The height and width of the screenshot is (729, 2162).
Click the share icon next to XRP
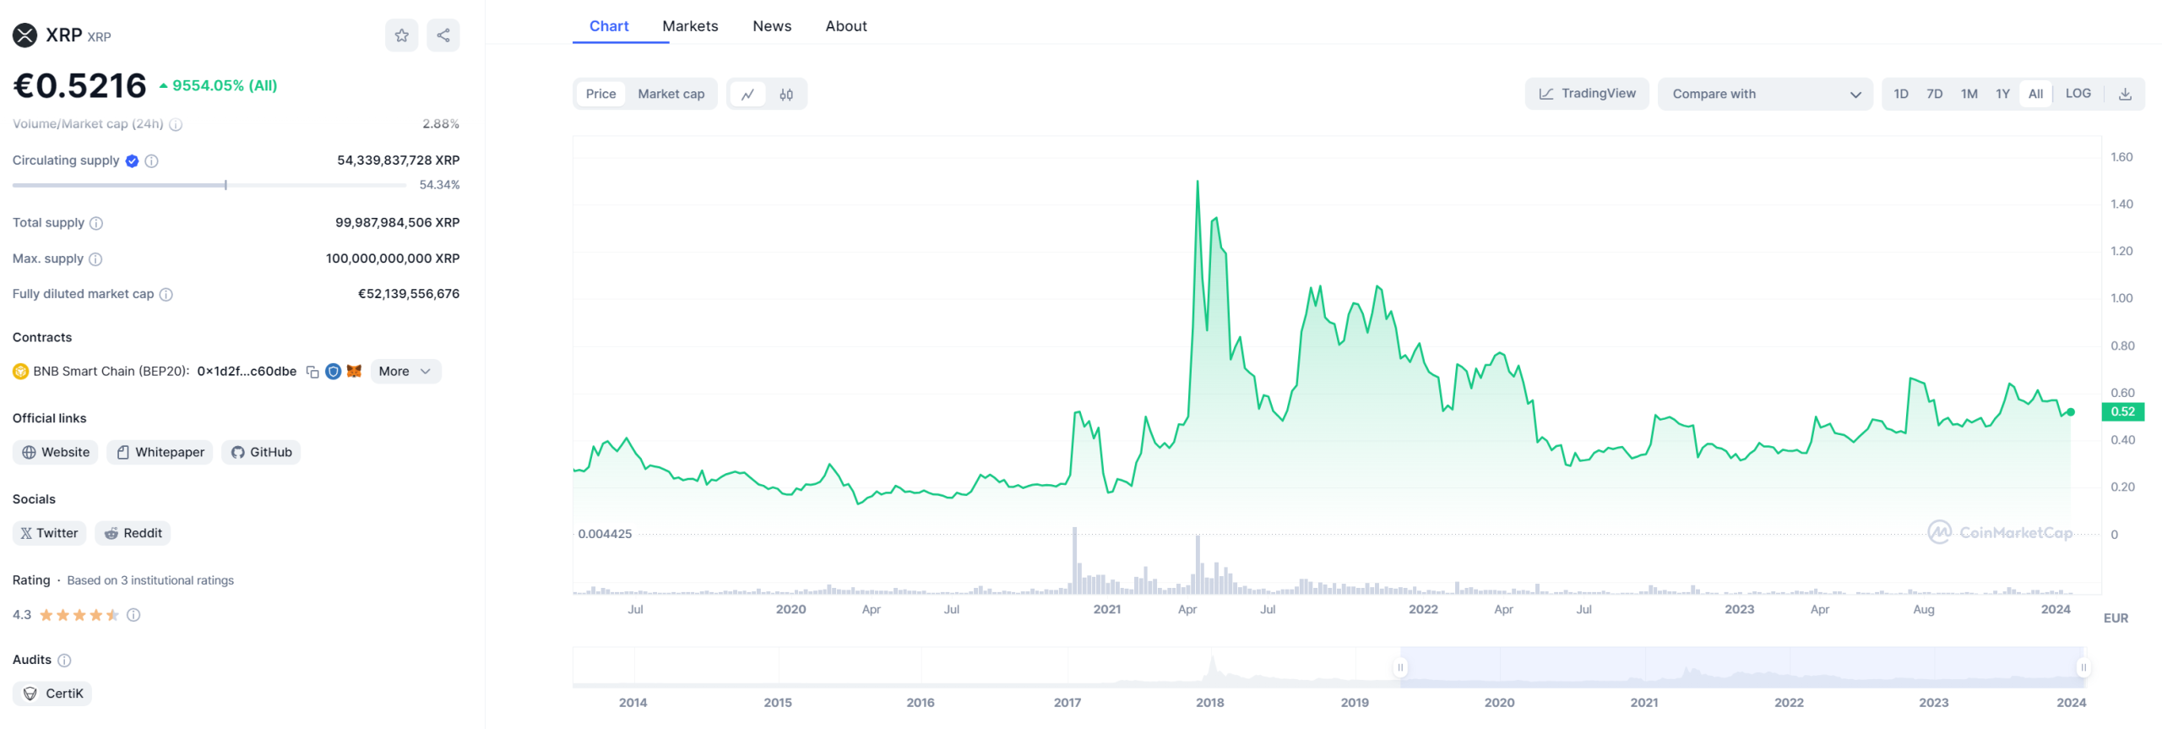pos(443,35)
